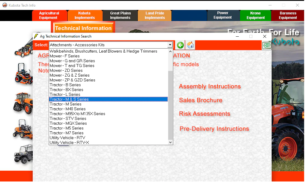Open Assembly Instructions link

pos(210,87)
